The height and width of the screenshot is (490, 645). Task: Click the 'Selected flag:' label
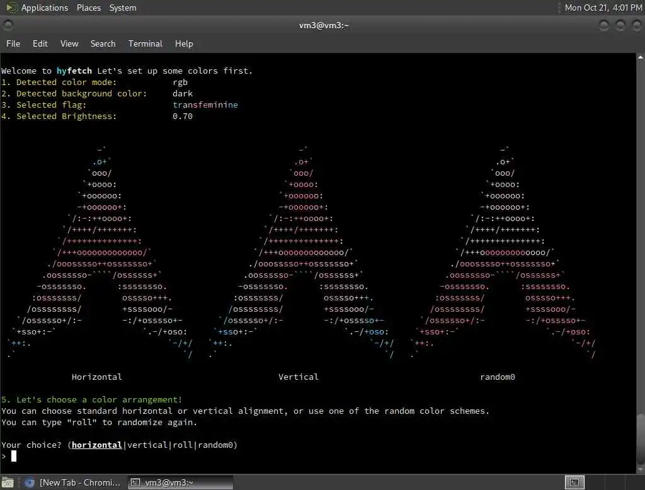pos(52,105)
